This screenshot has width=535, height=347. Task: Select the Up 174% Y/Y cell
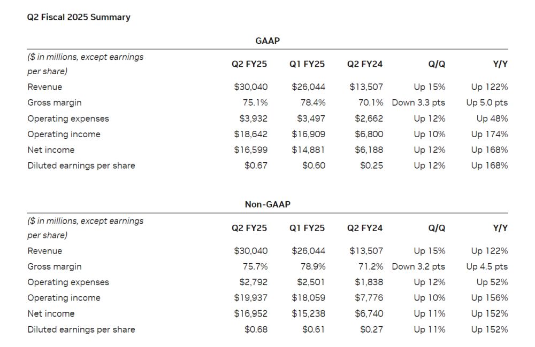(490, 134)
